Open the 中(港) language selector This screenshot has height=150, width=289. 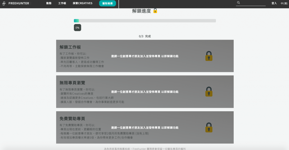click(x=284, y=3)
